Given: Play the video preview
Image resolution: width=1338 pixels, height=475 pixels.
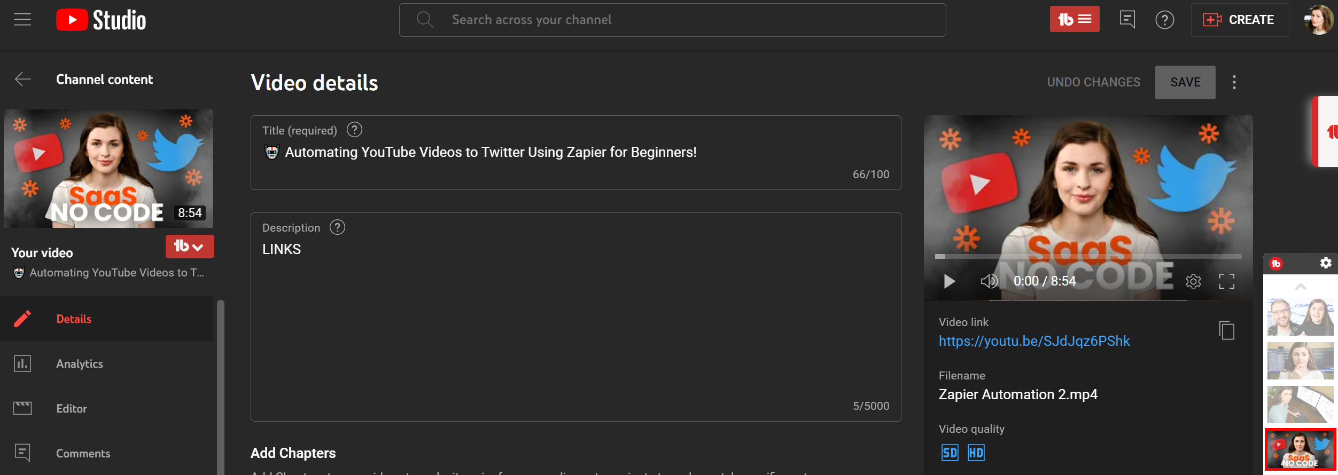Looking at the screenshot, I should coord(949,281).
